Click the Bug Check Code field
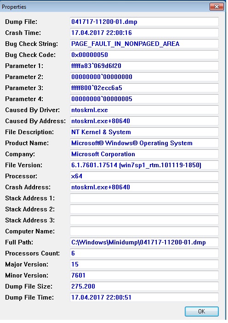Screen dimensions: 228x323 point(144,55)
